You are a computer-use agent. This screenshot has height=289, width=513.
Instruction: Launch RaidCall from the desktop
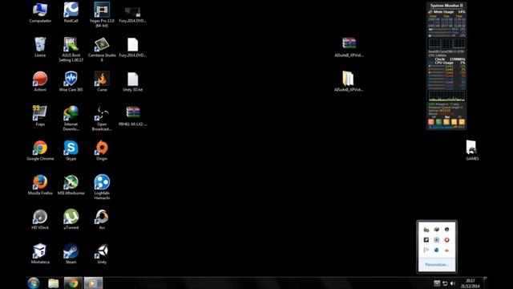pos(71,13)
